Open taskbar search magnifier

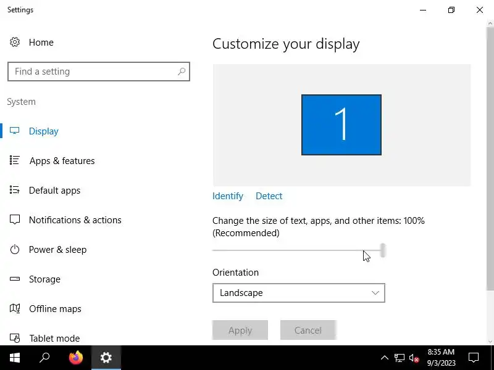pos(44,358)
